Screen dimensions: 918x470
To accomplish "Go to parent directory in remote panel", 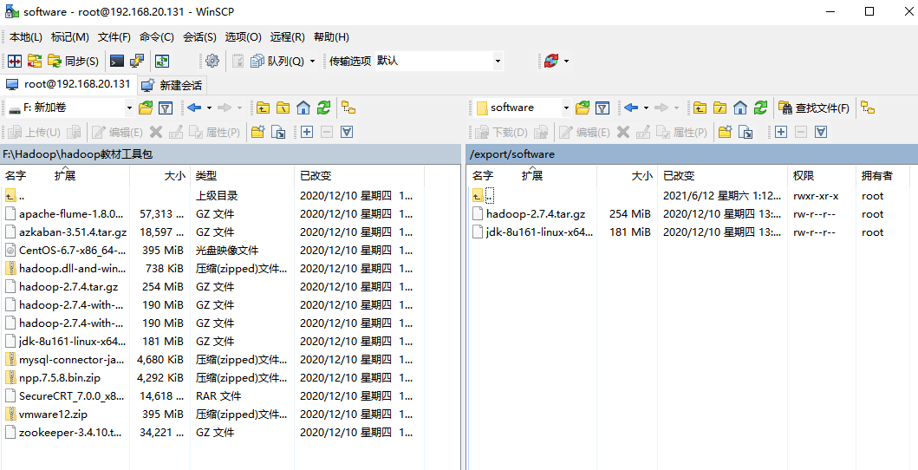I will (700, 108).
